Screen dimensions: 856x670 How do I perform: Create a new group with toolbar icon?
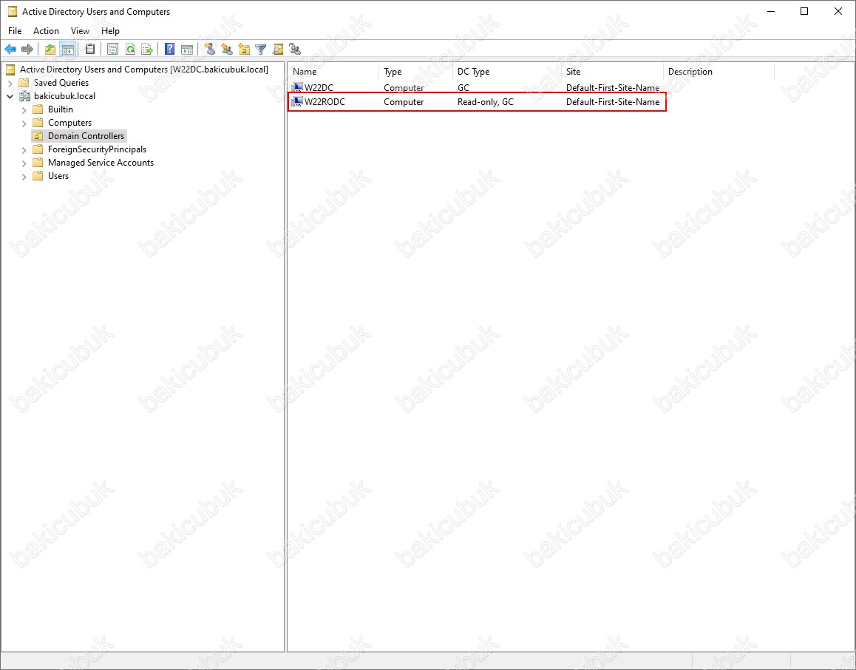point(227,50)
